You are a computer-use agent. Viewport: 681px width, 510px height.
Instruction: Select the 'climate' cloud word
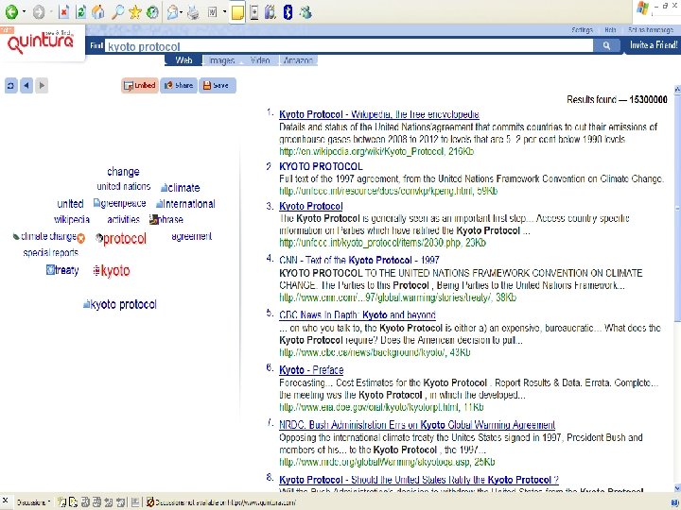pyautogui.click(x=183, y=188)
